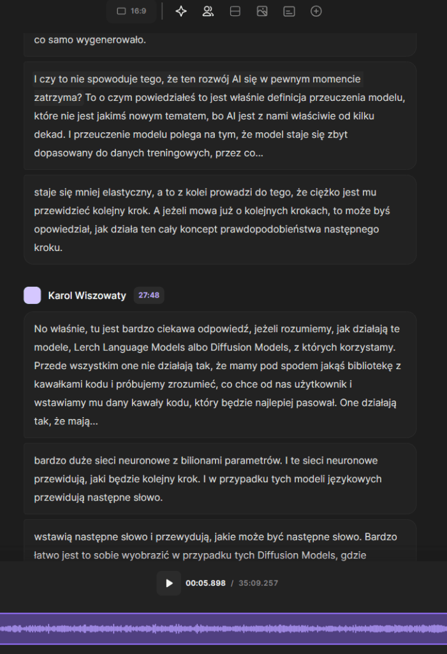Jump to the 27:48 timestamp badge
447x654 pixels.
tap(149, 295)
